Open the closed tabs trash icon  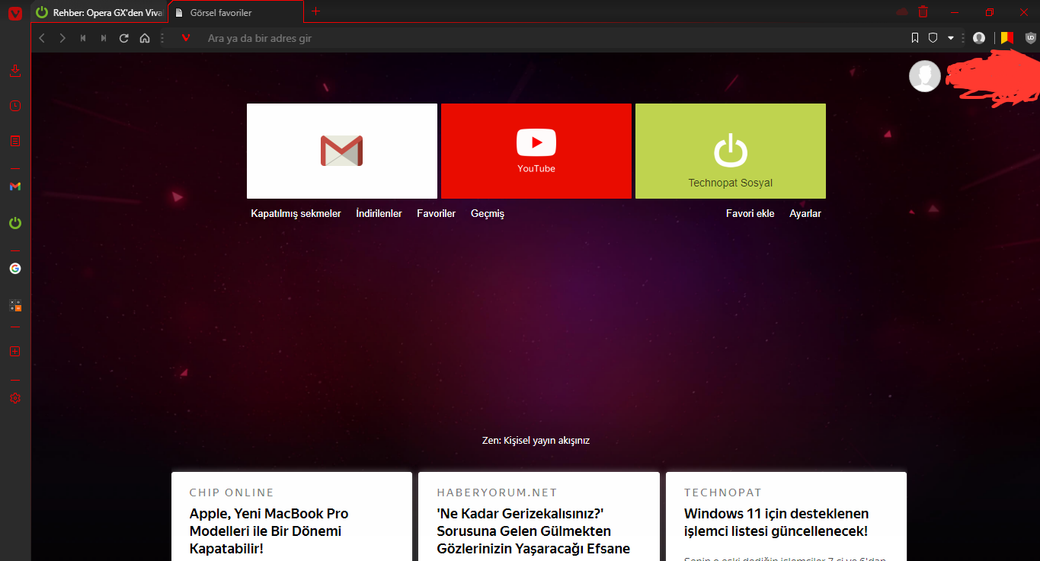point(923,12)
